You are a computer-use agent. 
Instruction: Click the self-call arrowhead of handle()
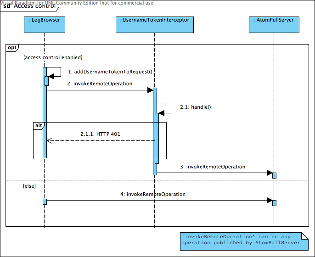(161, 113)
